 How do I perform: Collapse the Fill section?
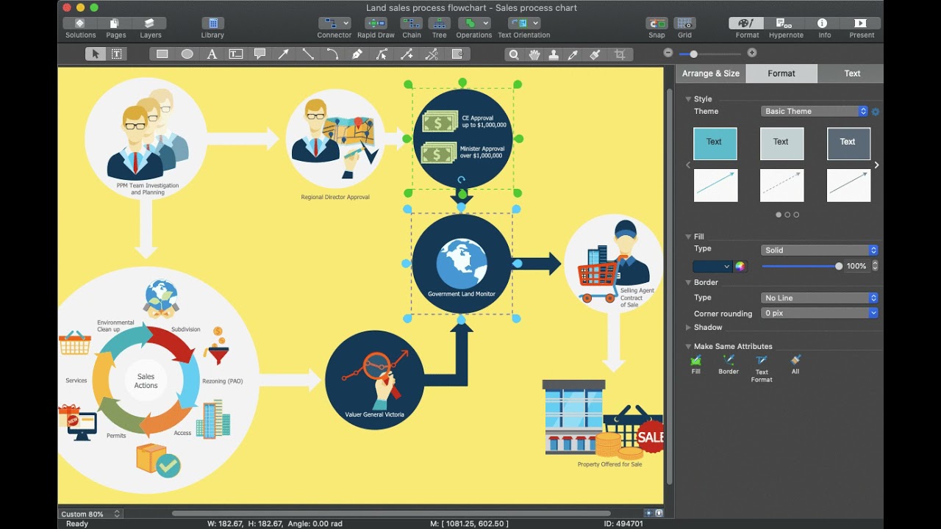tap(689, 237)
